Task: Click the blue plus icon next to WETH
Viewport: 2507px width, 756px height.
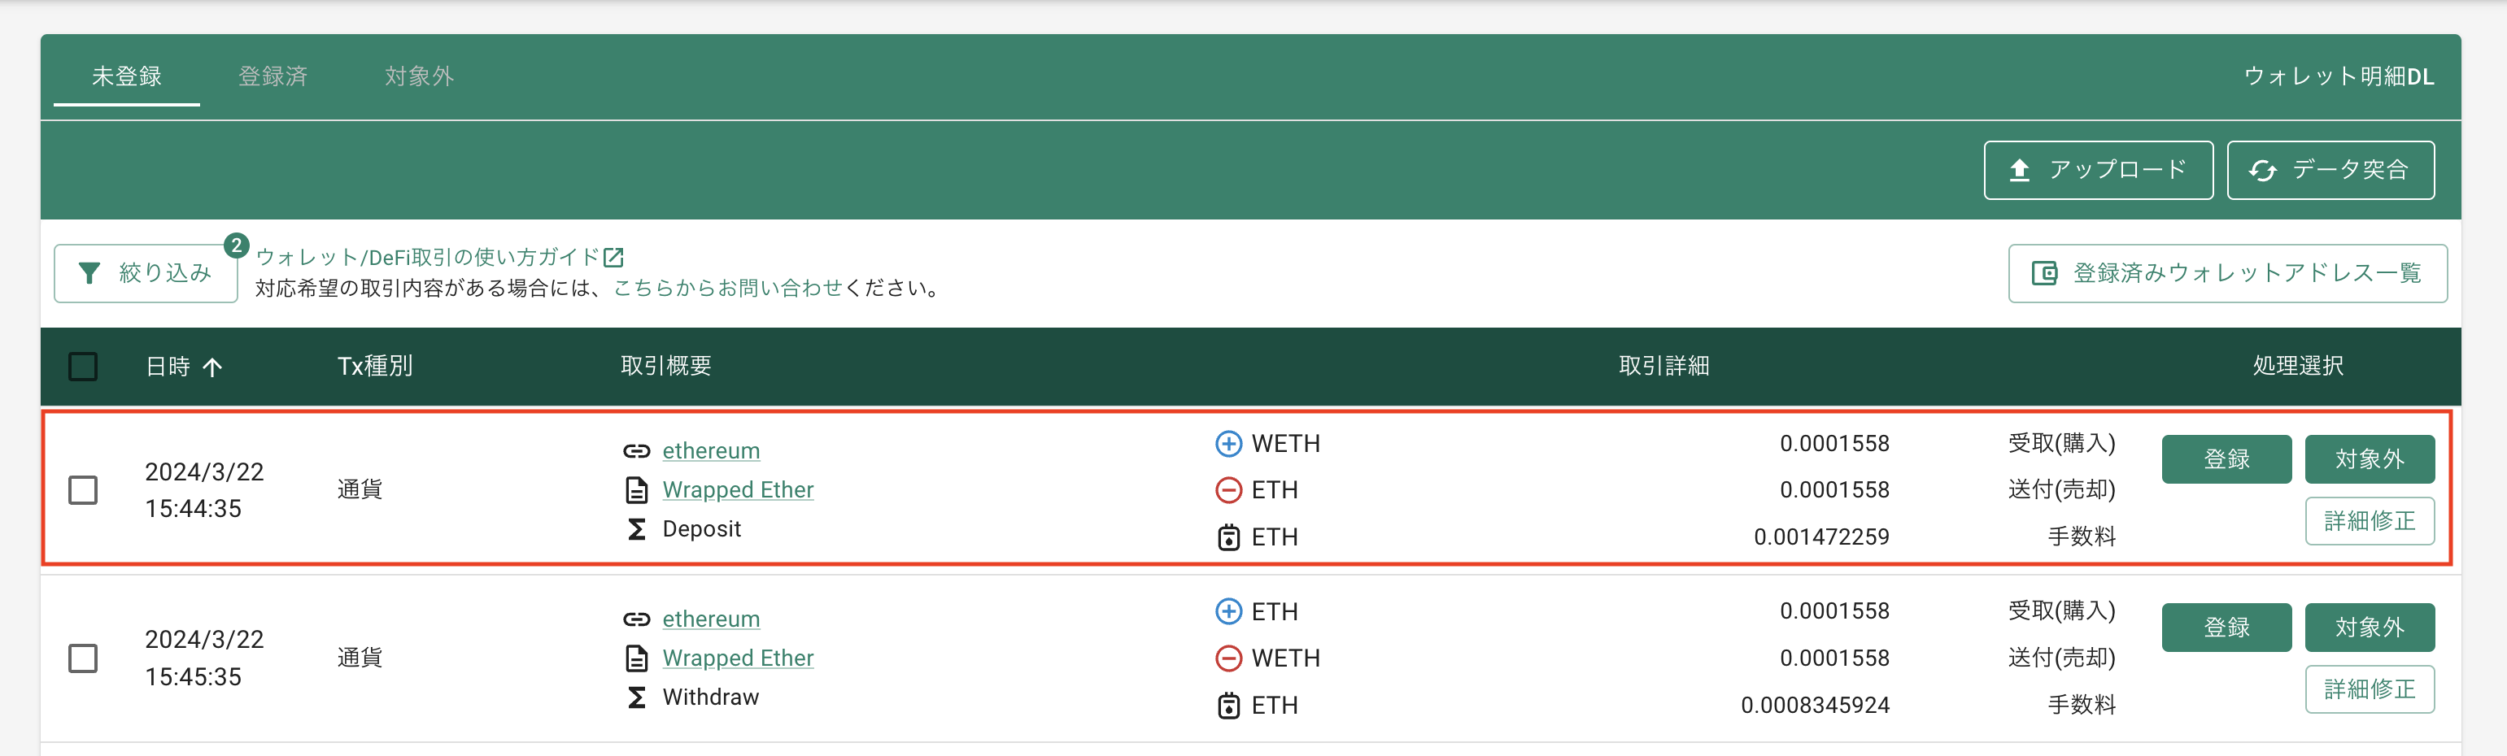Action: [x=1228, y=444]
